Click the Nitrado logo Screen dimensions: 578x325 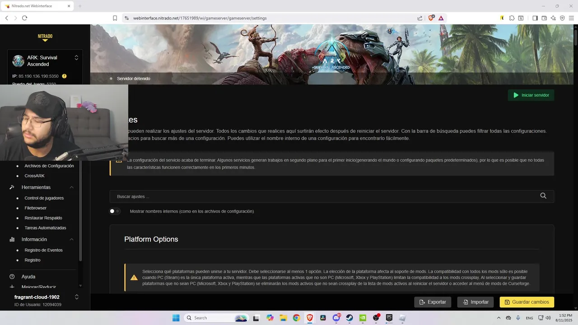[45, 37]
